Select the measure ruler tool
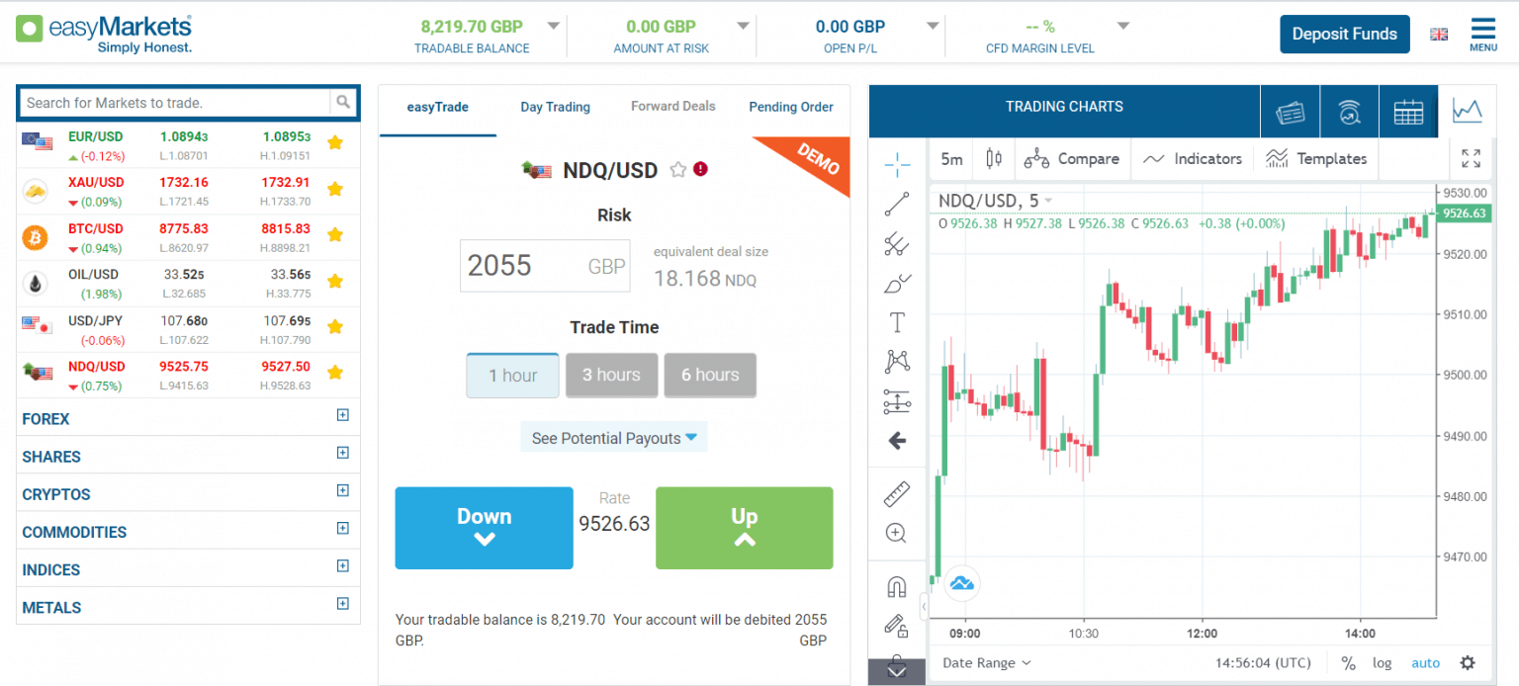This screenshot has width=1519, height=686. pos(897,493)
